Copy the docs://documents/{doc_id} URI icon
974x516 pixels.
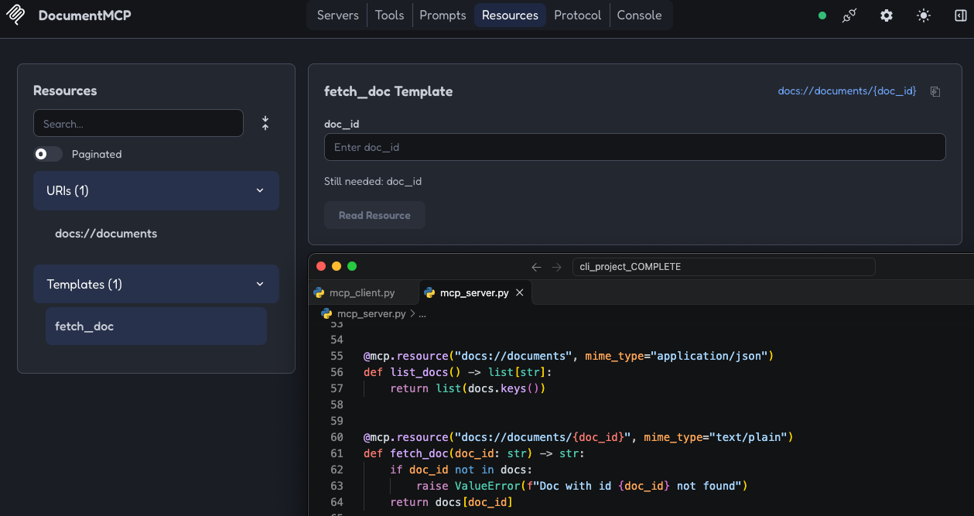tap(935, 91)
